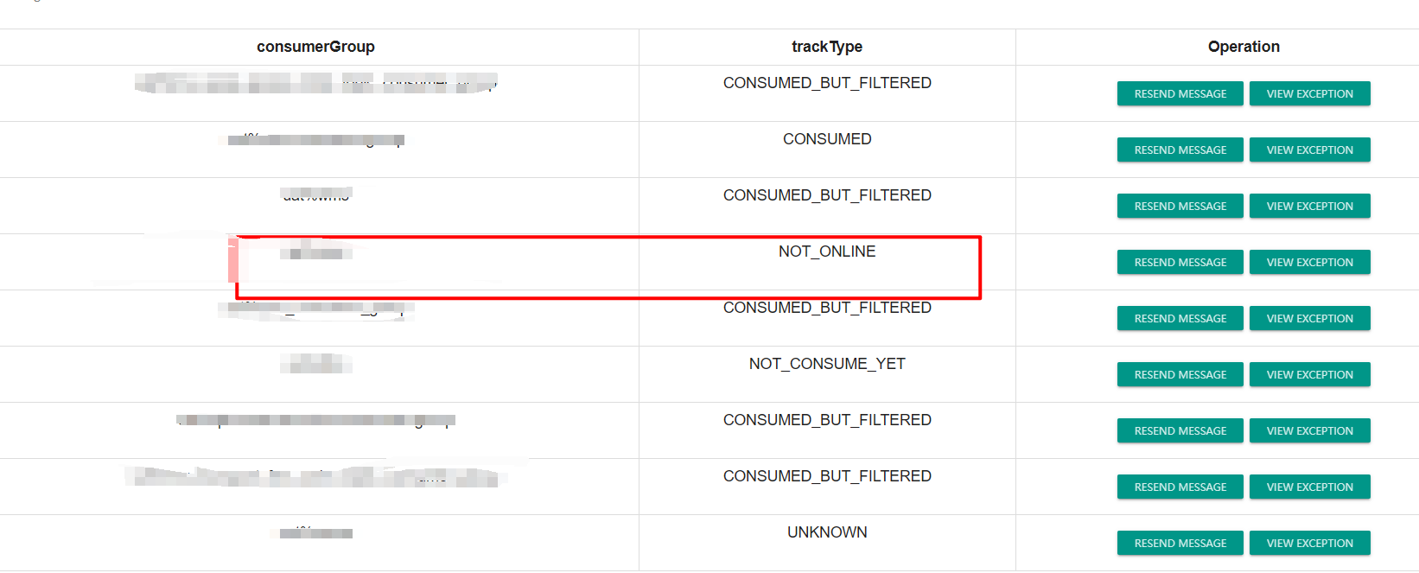The width and height of the screenshot is (1419, 573).
Task: Select the trackType column header
Action: coord(827,47)
